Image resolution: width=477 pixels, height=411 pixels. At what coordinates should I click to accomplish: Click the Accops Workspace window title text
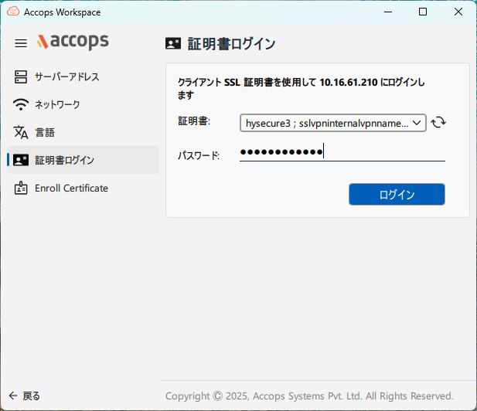coord(63,12)
